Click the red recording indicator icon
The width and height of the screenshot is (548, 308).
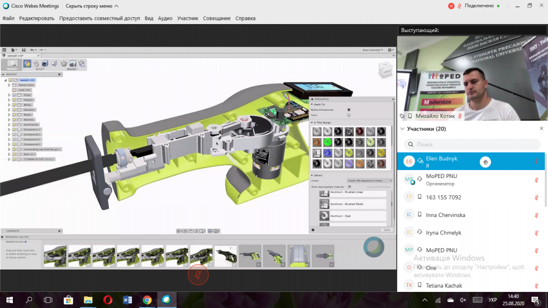pos(451,6)
